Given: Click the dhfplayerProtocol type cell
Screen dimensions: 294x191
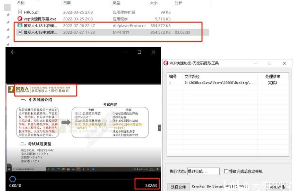Looking at the screenshot, I should pos(129,26).
